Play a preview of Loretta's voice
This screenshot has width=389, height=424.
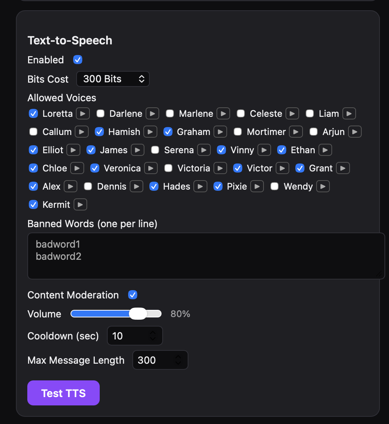pos(83,113)
